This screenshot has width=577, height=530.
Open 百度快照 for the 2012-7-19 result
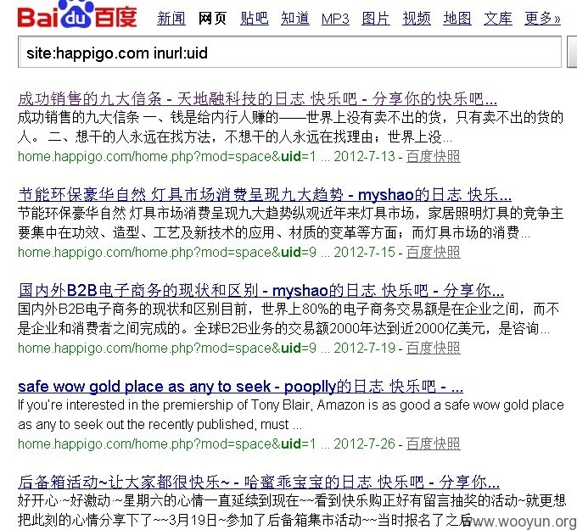click(433, 348)
